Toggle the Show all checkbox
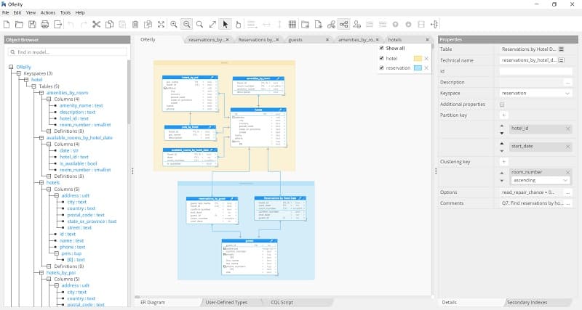 [381, 48]
